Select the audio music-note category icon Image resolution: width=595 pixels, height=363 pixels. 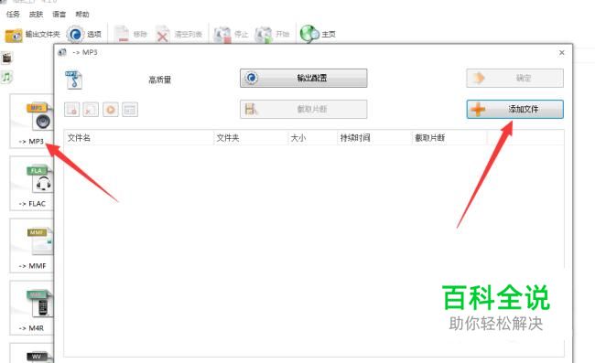click(x=6, y=78)
